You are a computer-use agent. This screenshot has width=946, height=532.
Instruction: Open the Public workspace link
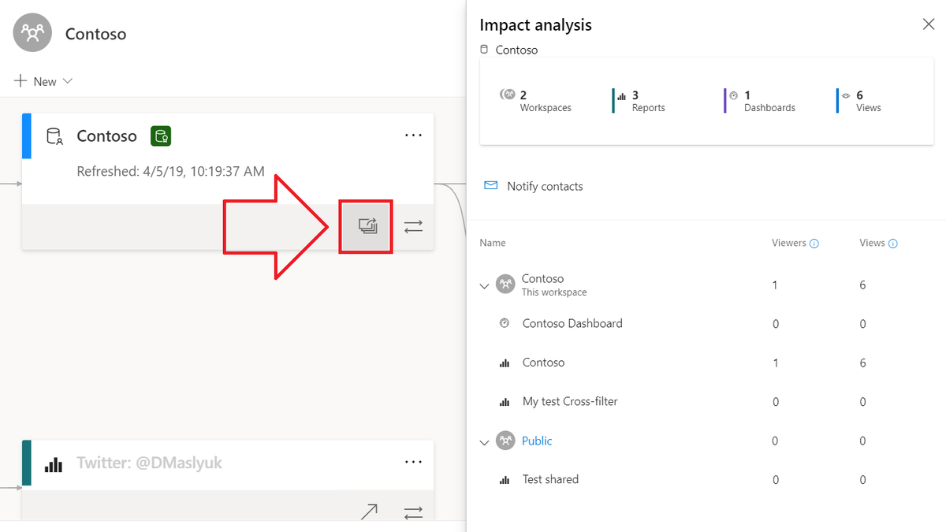[x=537, y=441]
